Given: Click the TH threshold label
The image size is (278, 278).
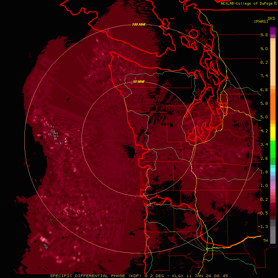Looking at the screenshot, I should tap(265, 241).
